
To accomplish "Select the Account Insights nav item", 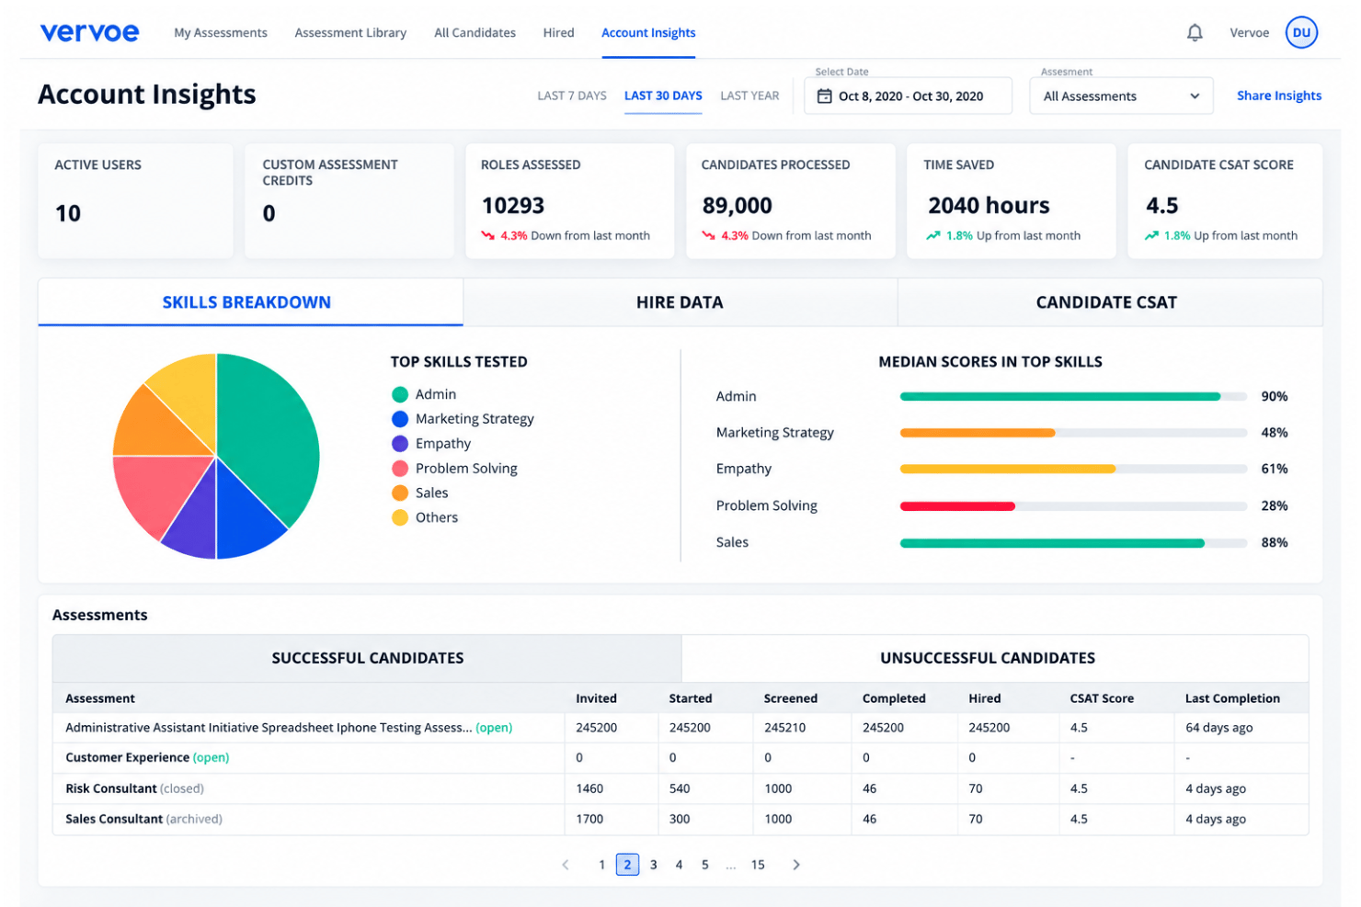I will (x=648, y=33).
